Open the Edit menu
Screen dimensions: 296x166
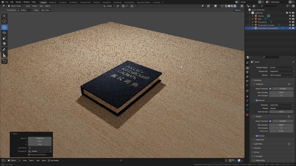(x=12, y=2)
